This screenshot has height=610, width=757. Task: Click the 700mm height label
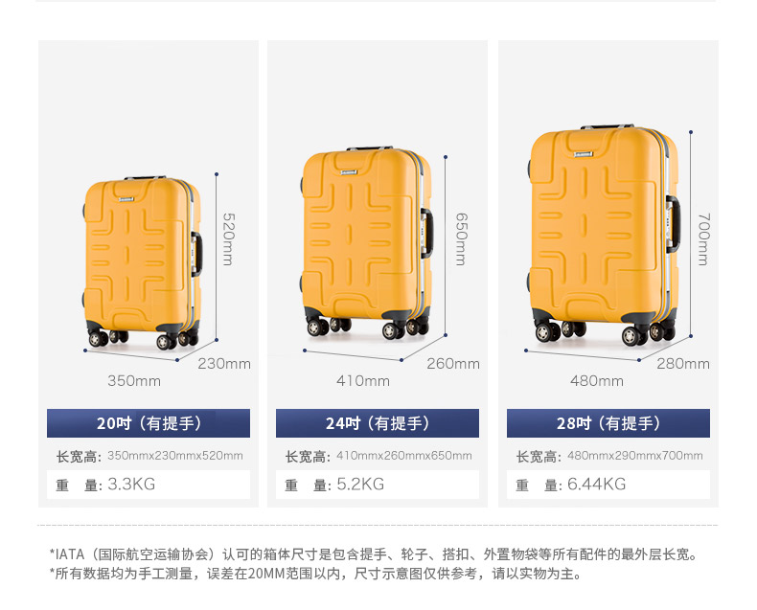pos(704,239)
